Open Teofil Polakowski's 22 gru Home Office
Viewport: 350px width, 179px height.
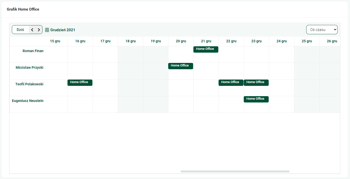point(231,83)
